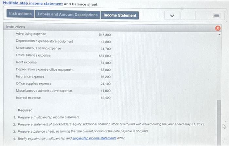Click the 12,400 amount
The height and width of the screenshot is (146, 229).
(x=106, y=98)
